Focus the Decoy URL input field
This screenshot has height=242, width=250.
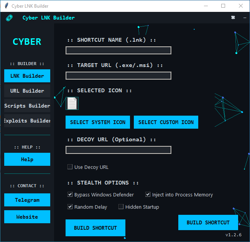118,150
